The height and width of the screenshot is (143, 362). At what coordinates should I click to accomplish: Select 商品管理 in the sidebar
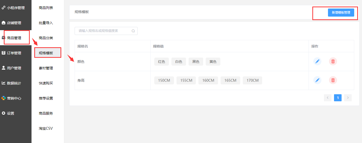coord(16,38)
